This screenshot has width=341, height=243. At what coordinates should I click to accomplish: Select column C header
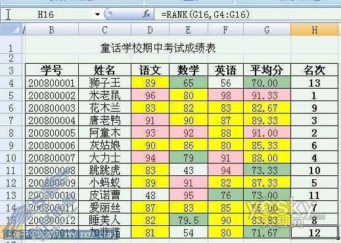pos(104,30)
